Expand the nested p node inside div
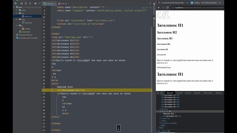The width and height of the screenshot is (237, 133). [x=162, y=118]
